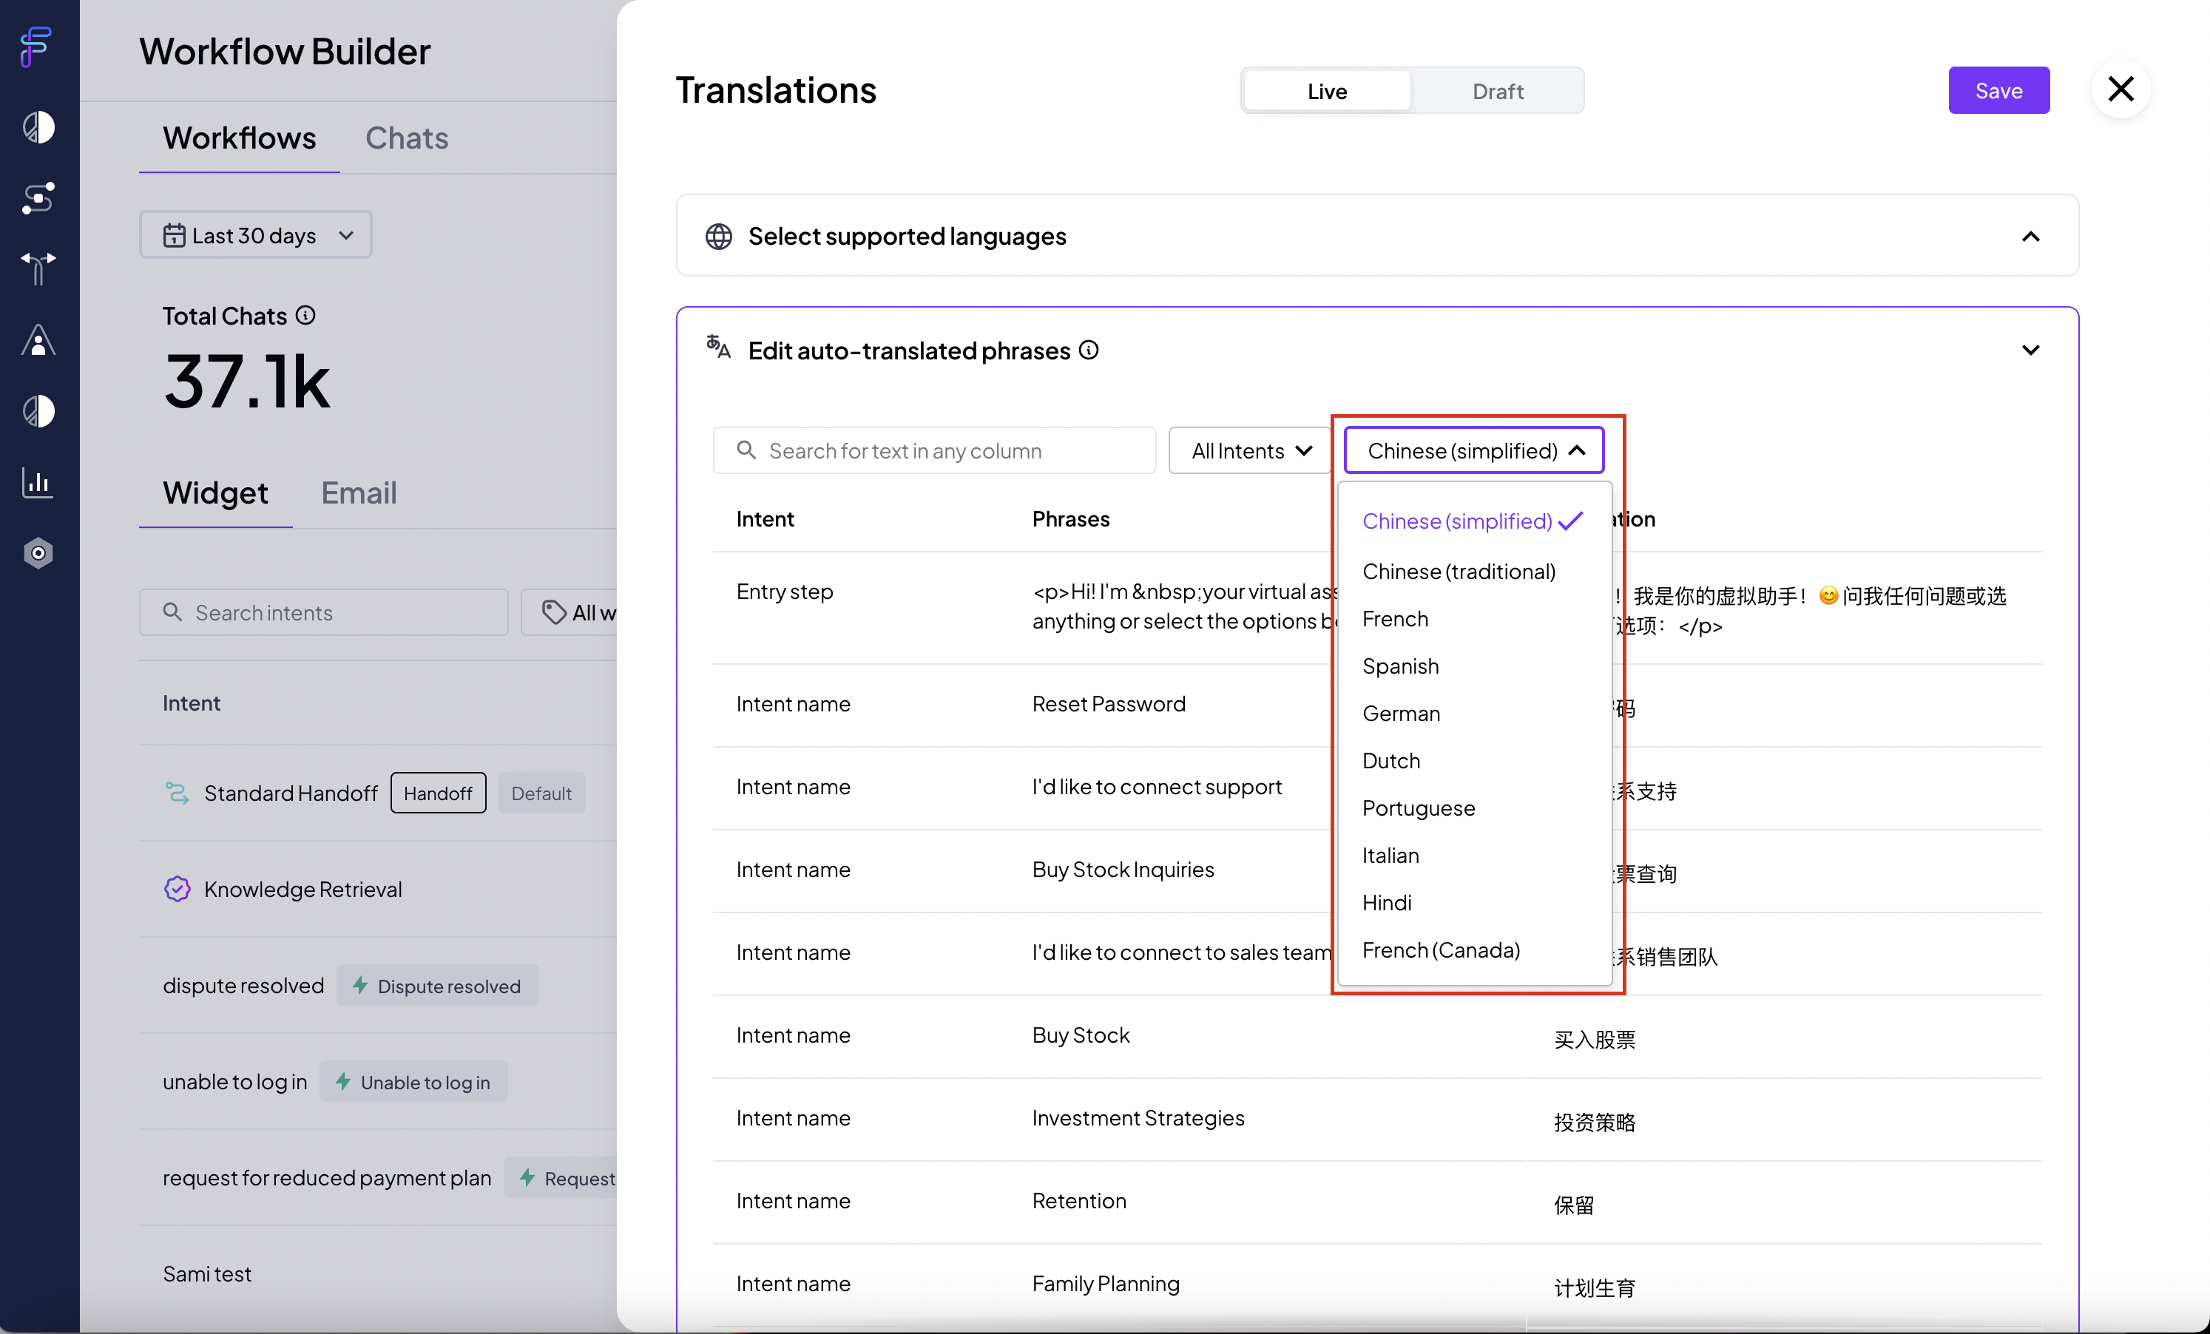Click the Retention phrase cell

(1079, 1202)
